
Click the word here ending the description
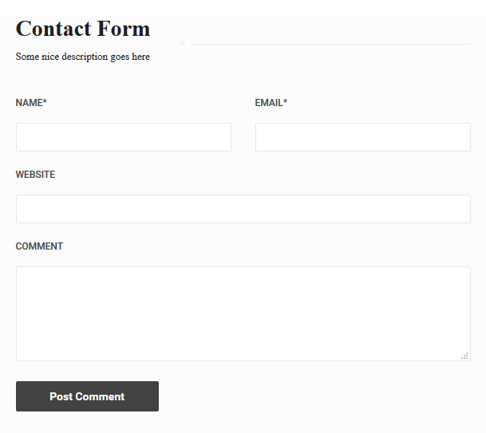(140, 57)
